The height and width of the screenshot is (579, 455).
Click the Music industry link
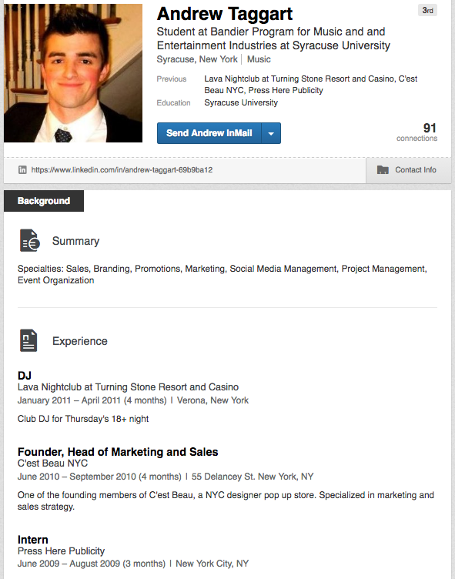pos(259,59)
